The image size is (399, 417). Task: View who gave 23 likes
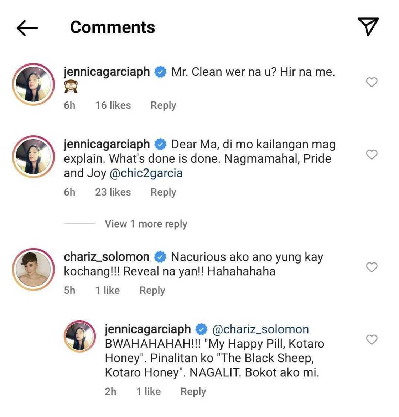click(x=113, y=192)
